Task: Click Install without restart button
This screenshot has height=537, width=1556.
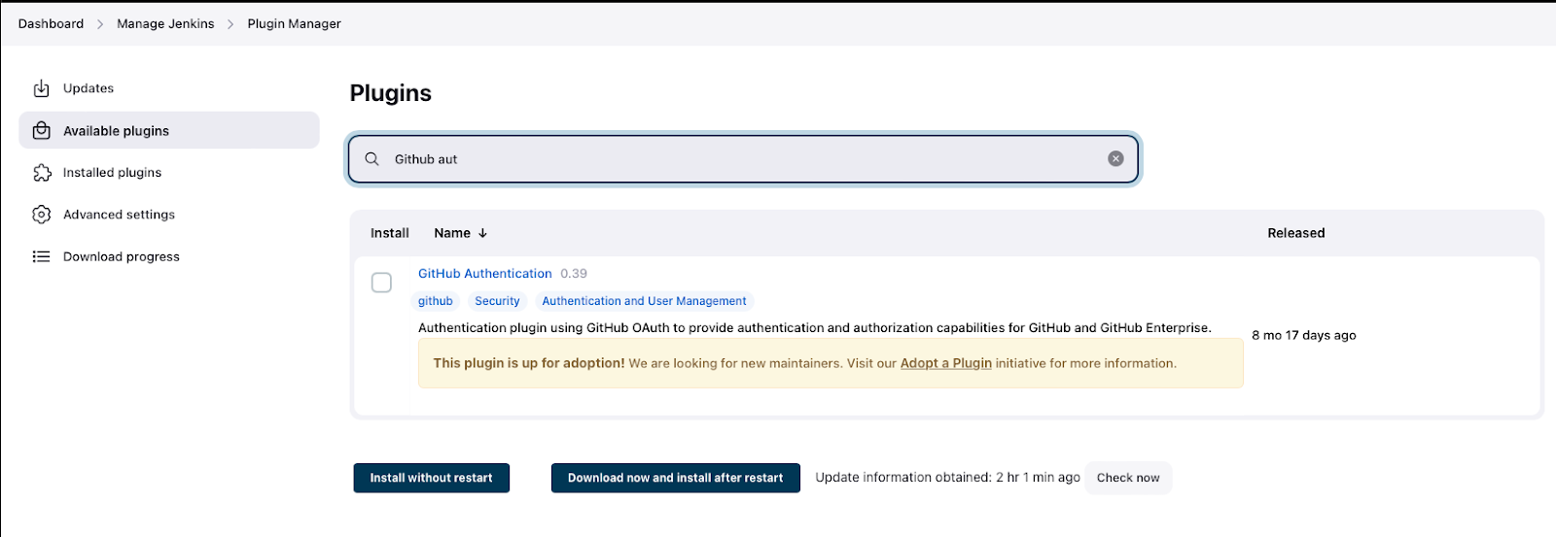Action: coord(431,478)
